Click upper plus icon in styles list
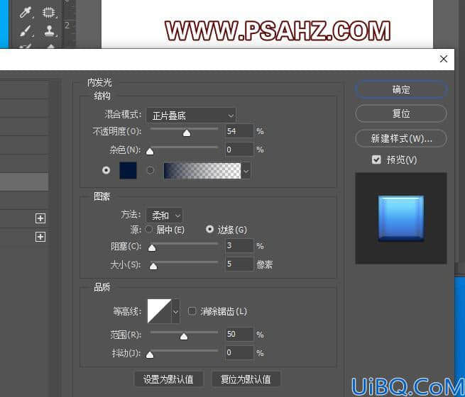The image size is (465, 397). point(40,218)
